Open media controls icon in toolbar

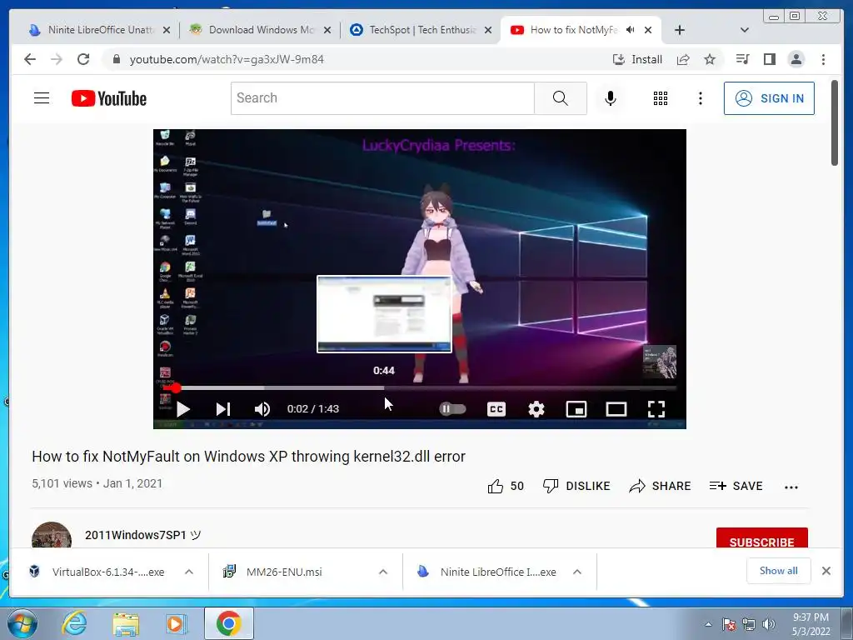coord(742,59)
